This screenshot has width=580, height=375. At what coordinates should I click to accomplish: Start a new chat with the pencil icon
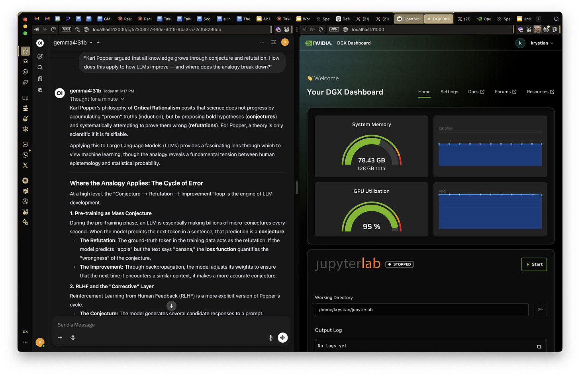[x=40, y=57]
